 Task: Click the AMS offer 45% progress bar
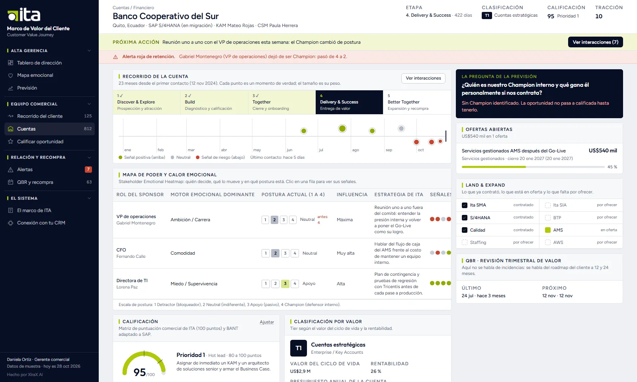pos(533,167)
